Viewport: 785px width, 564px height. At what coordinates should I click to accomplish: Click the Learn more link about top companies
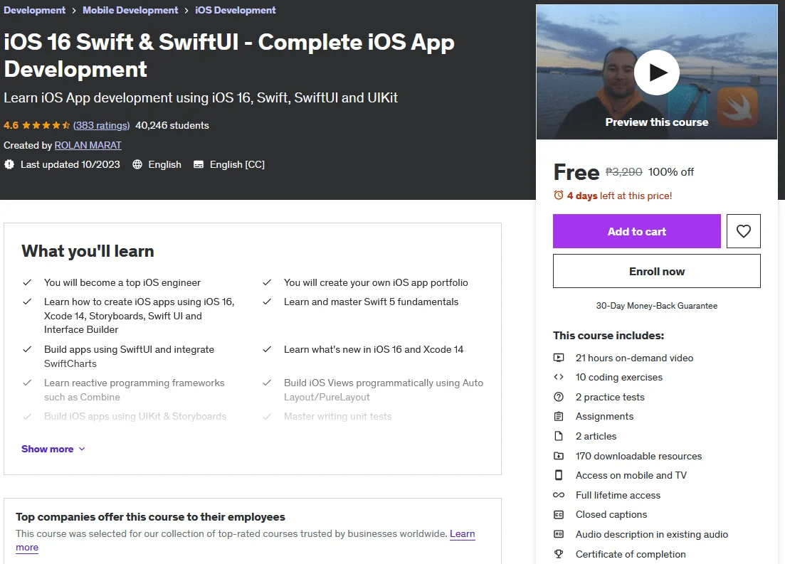pyautogui.click(x=462, y=533)
